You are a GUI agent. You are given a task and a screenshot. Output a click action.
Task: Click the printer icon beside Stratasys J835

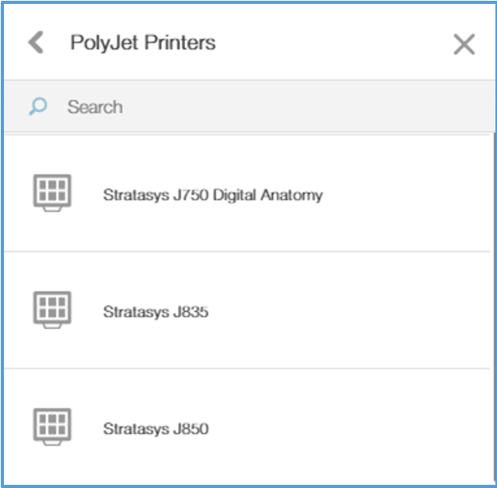click(x=52, y=310)
